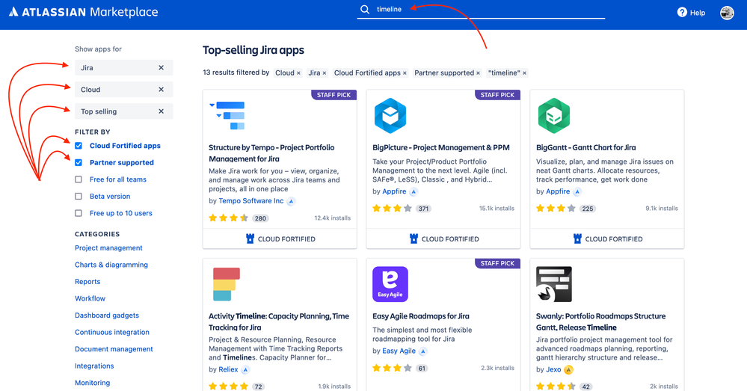Click the partner badge next to Tempo Software Inc
This screenshot has height=391, width=747.
pos(291,201)
